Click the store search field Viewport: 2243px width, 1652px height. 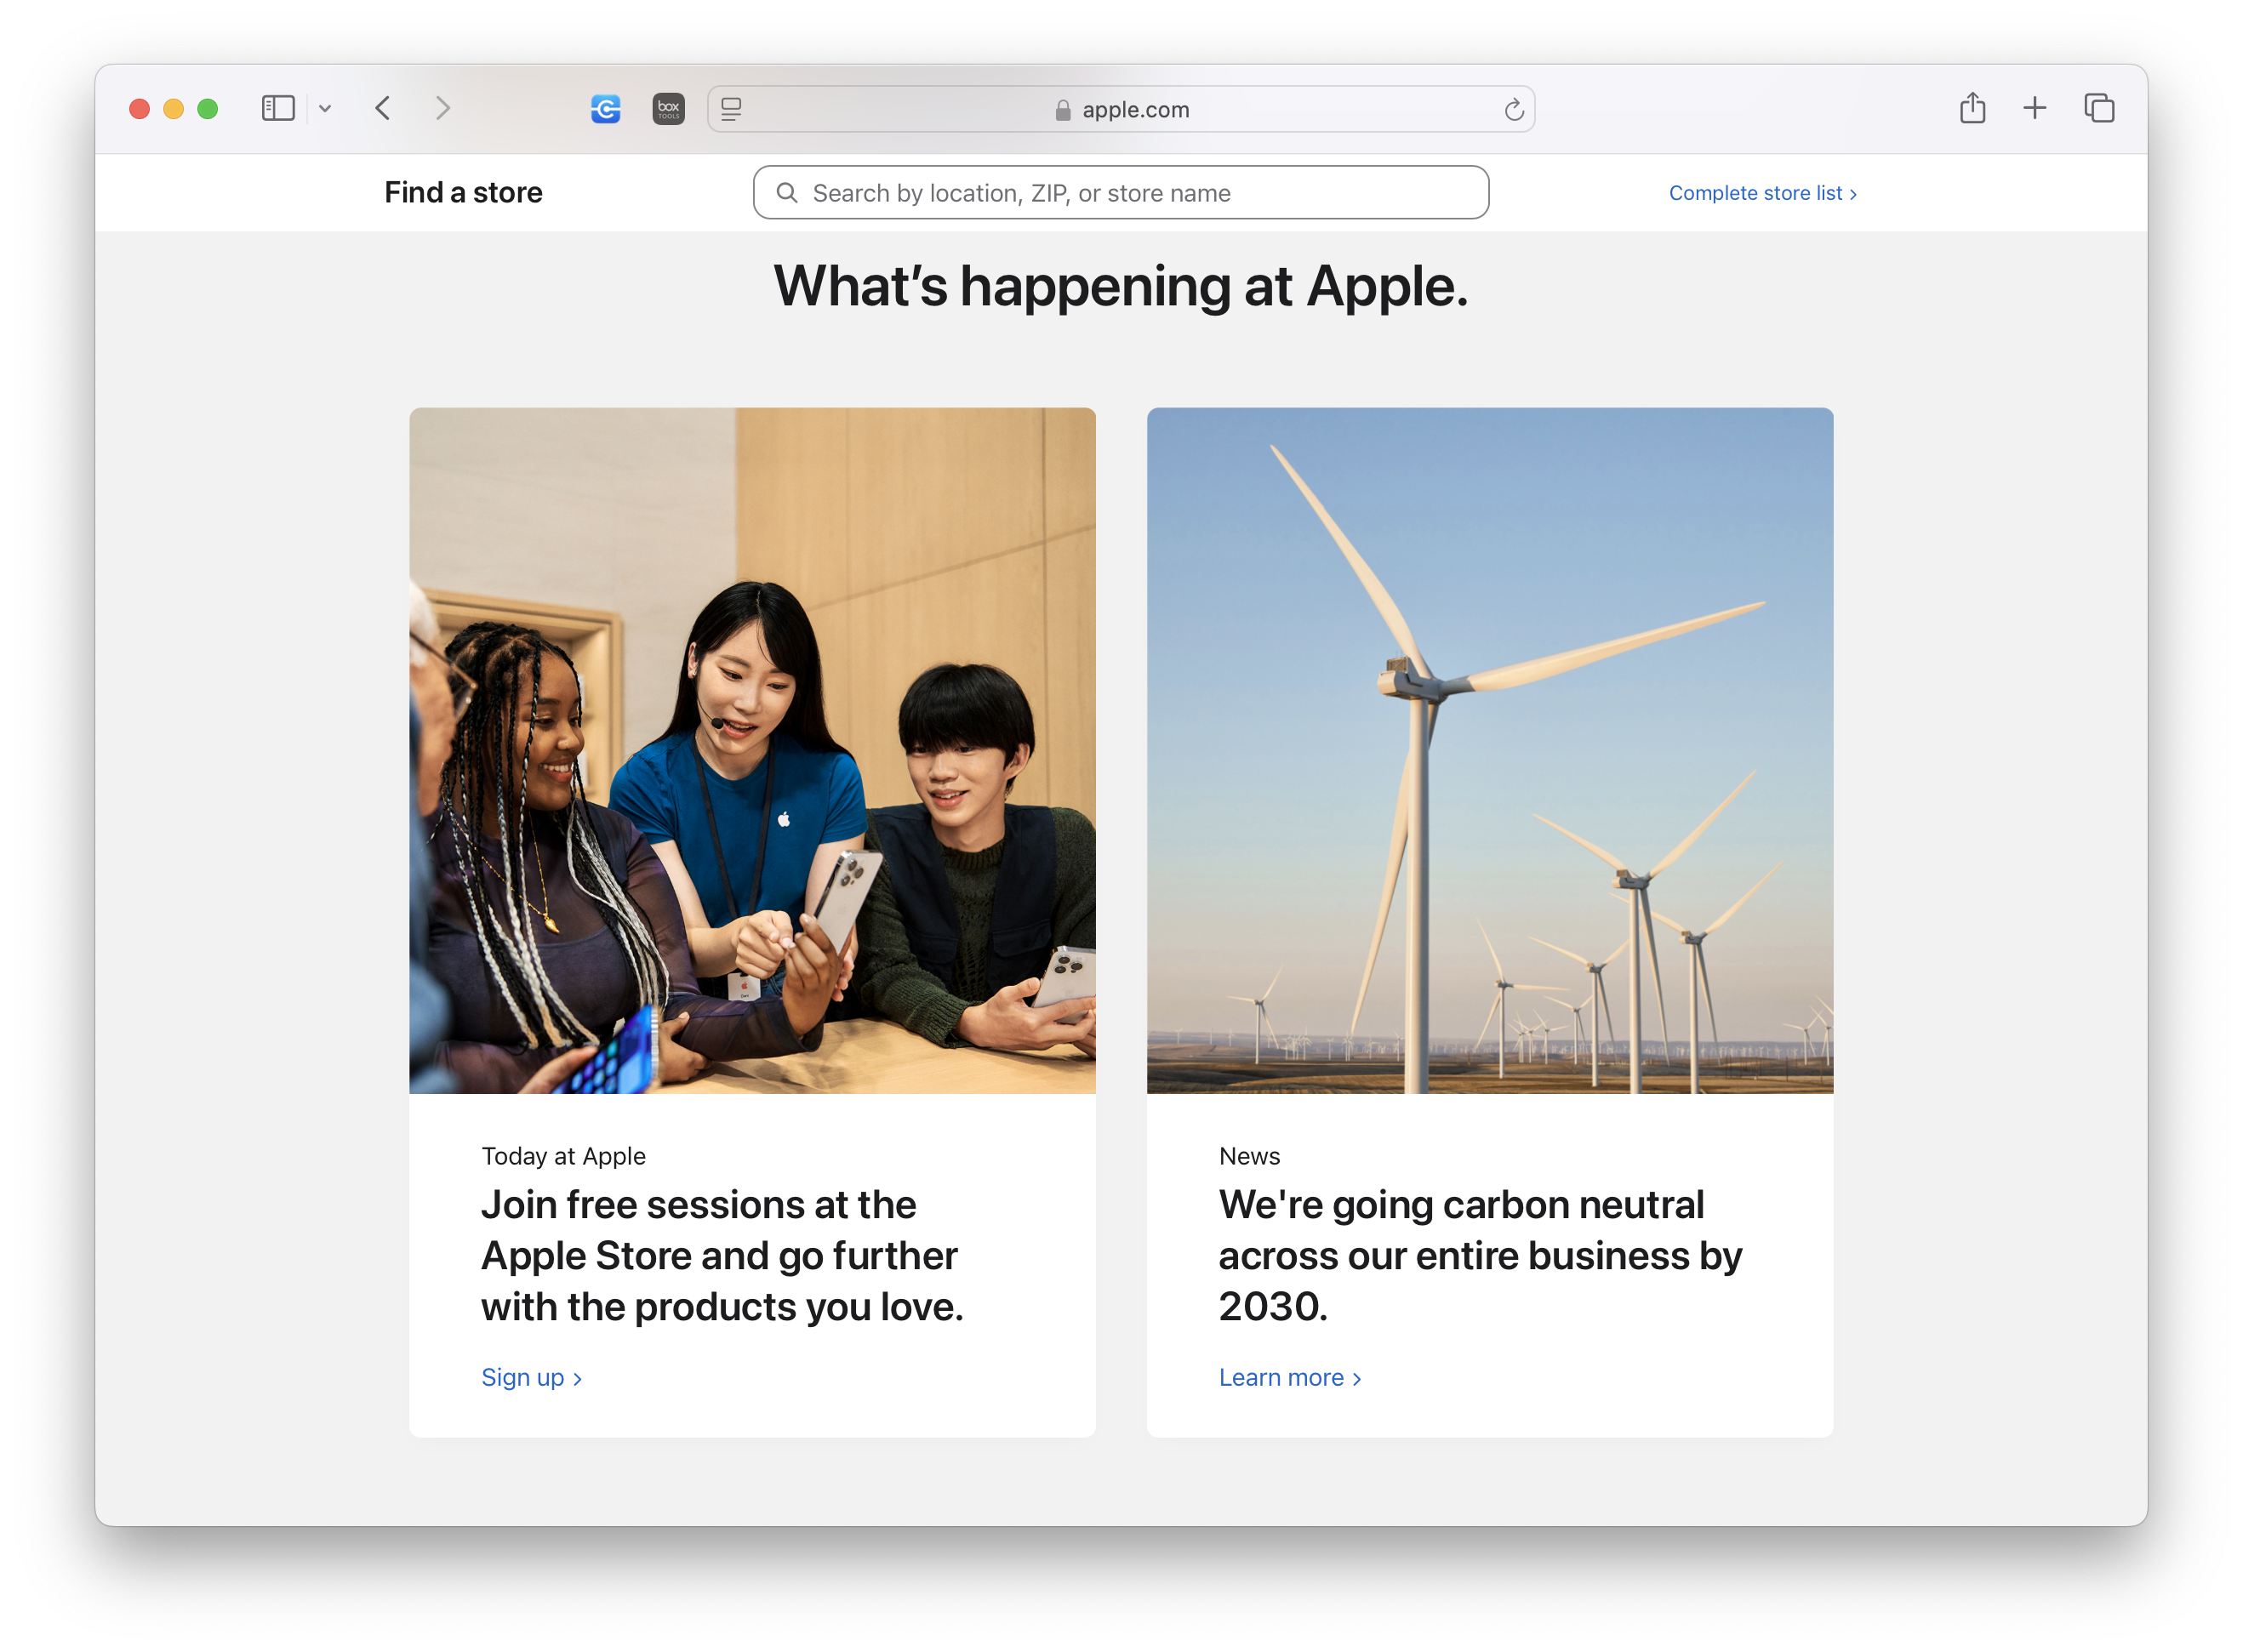click(x=1121, y=193)
